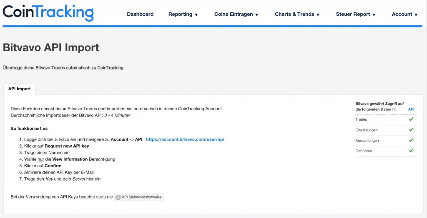The width and height of the screenshot is (427, 218).
Task: Click the Einzahlungen green checkmark
Action: tap(411, 130)
